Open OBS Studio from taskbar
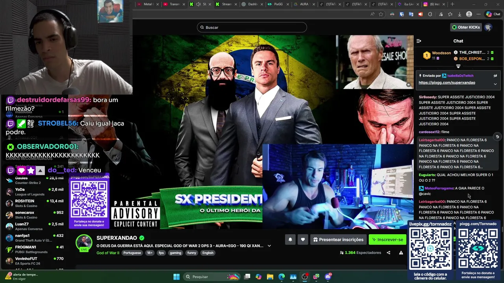The height and width of the screenshot is (283, 504). pos(305,277)
